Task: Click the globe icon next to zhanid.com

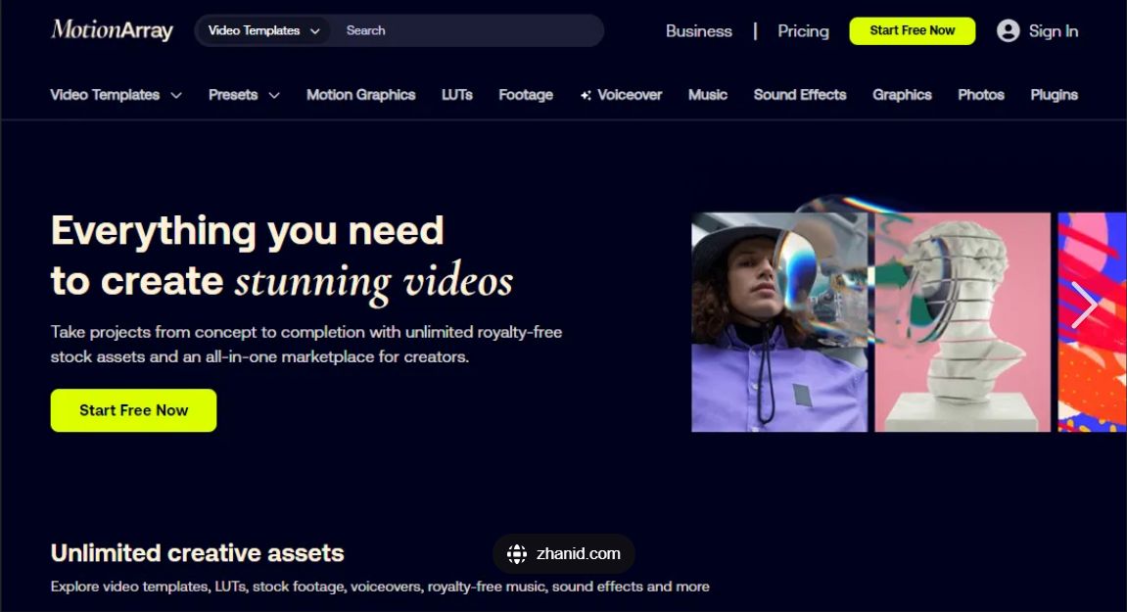Action: [517, 554]
